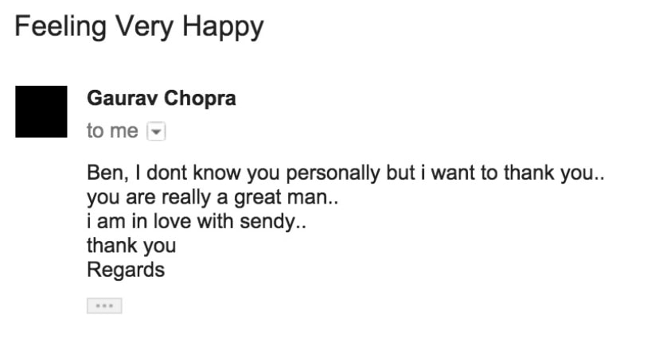This screenshot has width=659, height=338.
Task: Show trimmed content with the ellipsis button
Action: [x=104, y=305]
